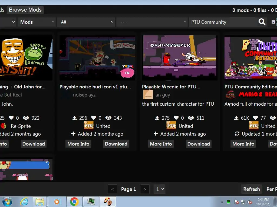Click the views eye icon on Old John card

26,118
